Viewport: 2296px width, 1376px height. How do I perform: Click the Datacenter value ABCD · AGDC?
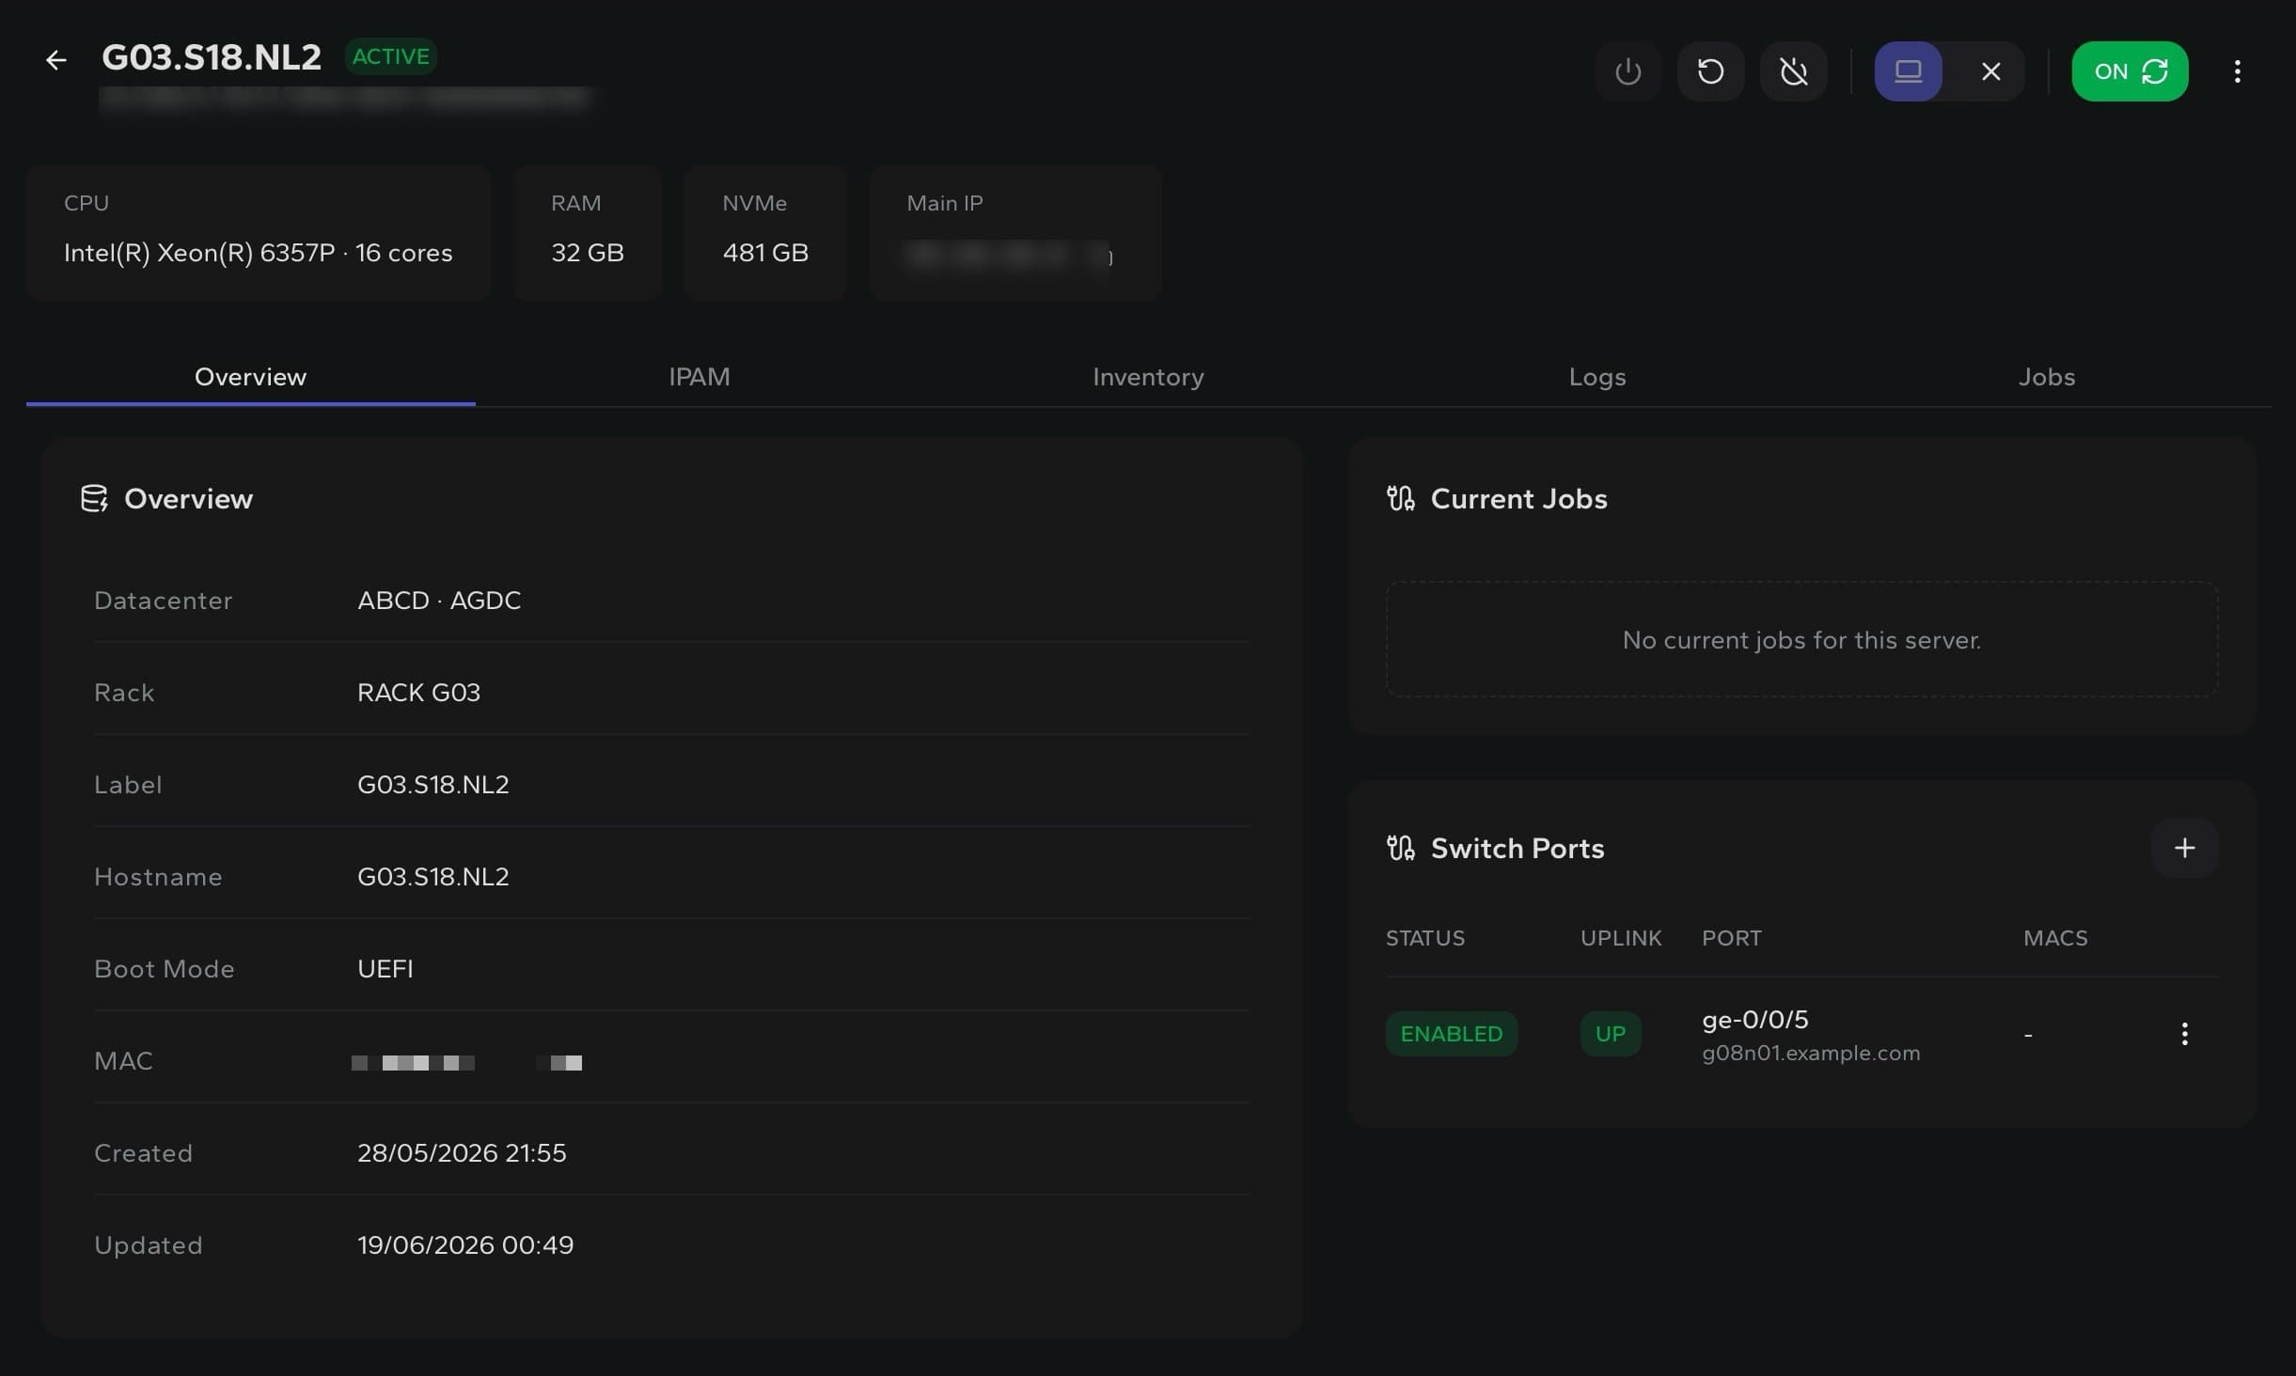439,601
